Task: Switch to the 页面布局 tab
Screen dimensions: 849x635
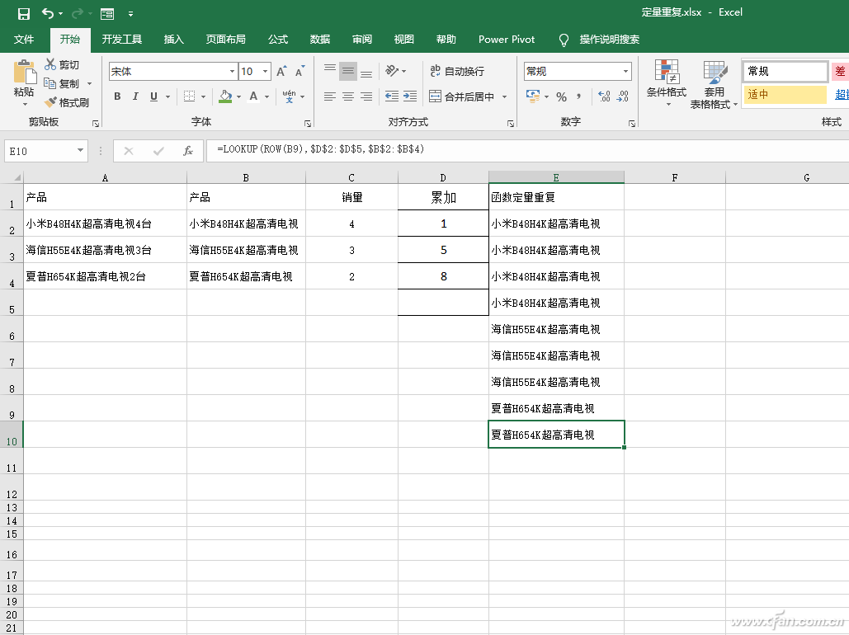Action: pyautogui.click(x=226, y=39)
